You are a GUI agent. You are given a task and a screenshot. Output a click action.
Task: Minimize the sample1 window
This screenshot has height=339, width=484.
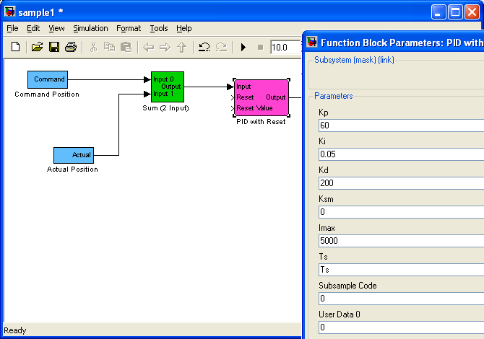coord(438,12)
